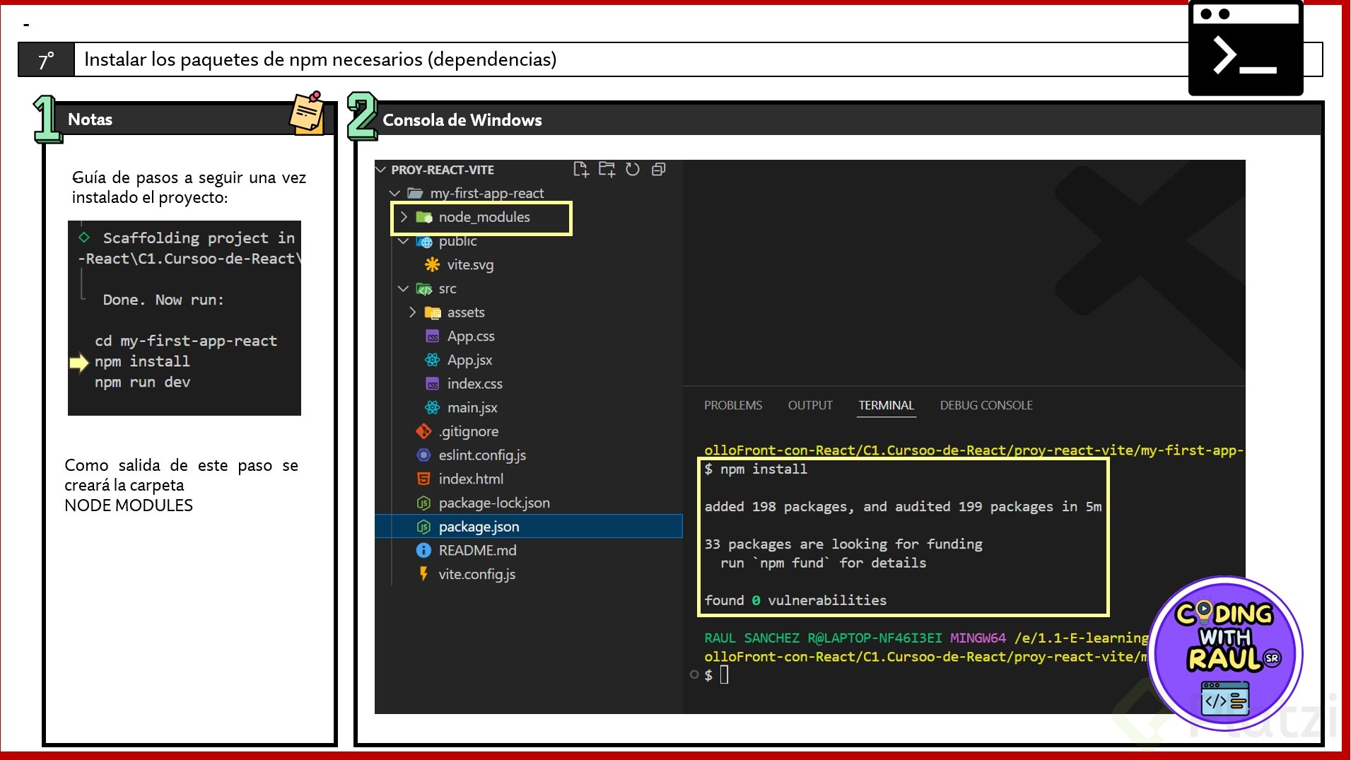Click the public folder icon
1351x760 pixels.
click(424, 241)
